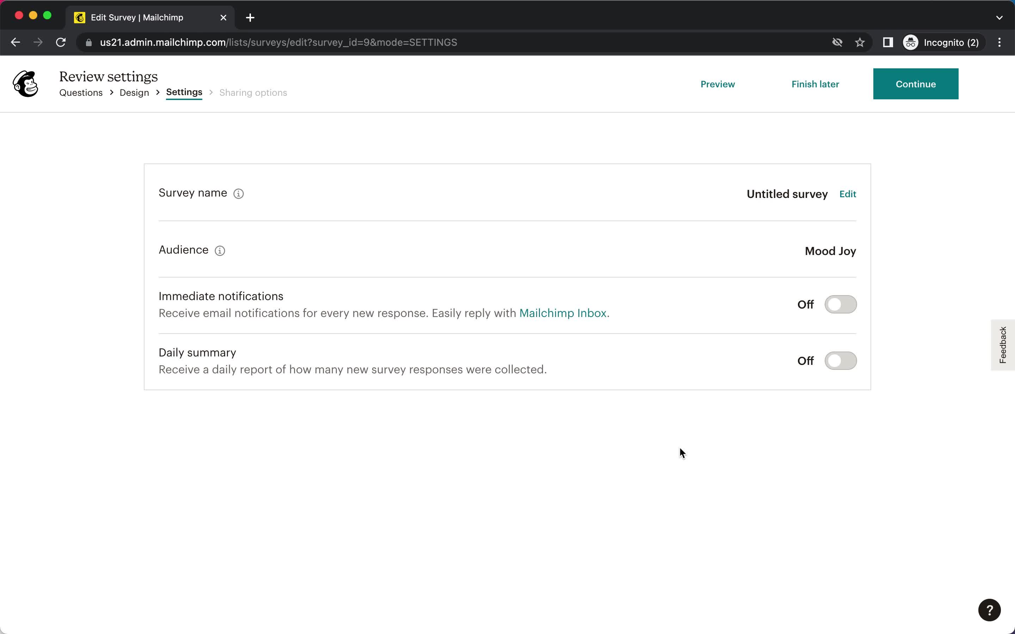The image size is (1015, 634).
Task: Click the bookmark/star icon in browser
Action: coord(860,42)
